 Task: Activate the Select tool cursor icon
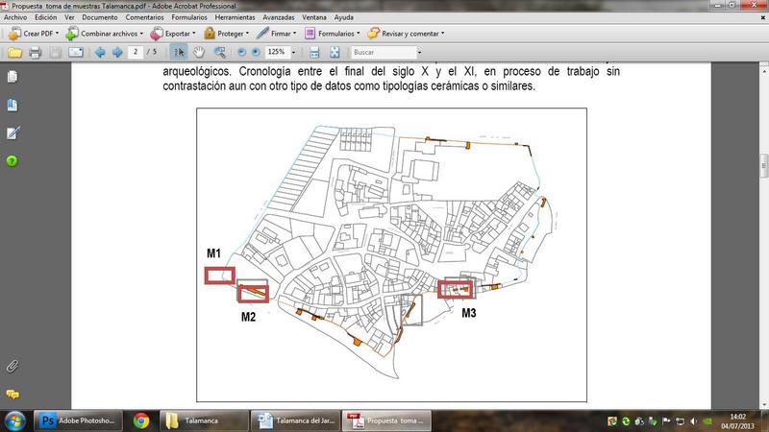click(x=179, y=52)
